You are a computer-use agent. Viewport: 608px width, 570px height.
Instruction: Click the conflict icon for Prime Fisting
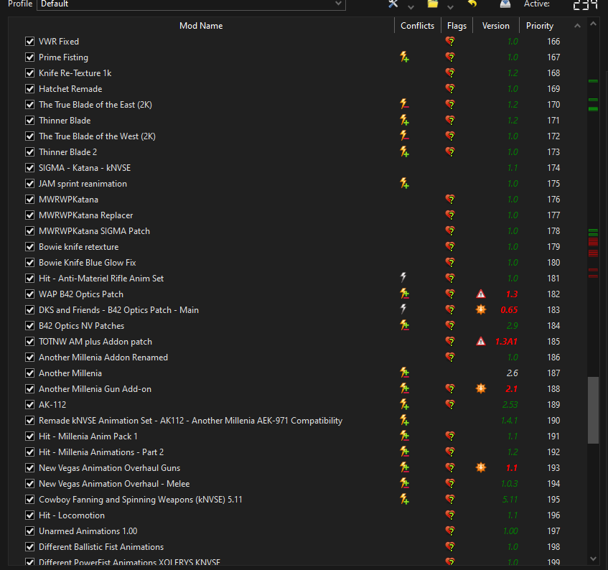pyautogui.click(x=404, y=57)
